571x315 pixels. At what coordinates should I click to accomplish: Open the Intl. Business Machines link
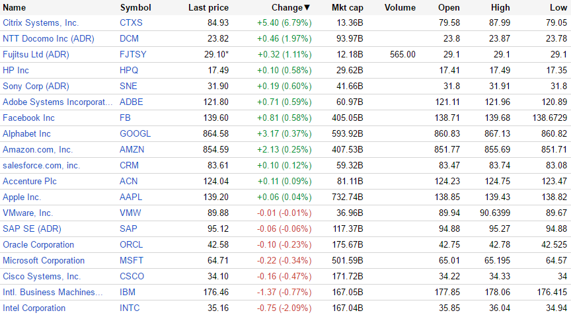(x=53, y=293)
